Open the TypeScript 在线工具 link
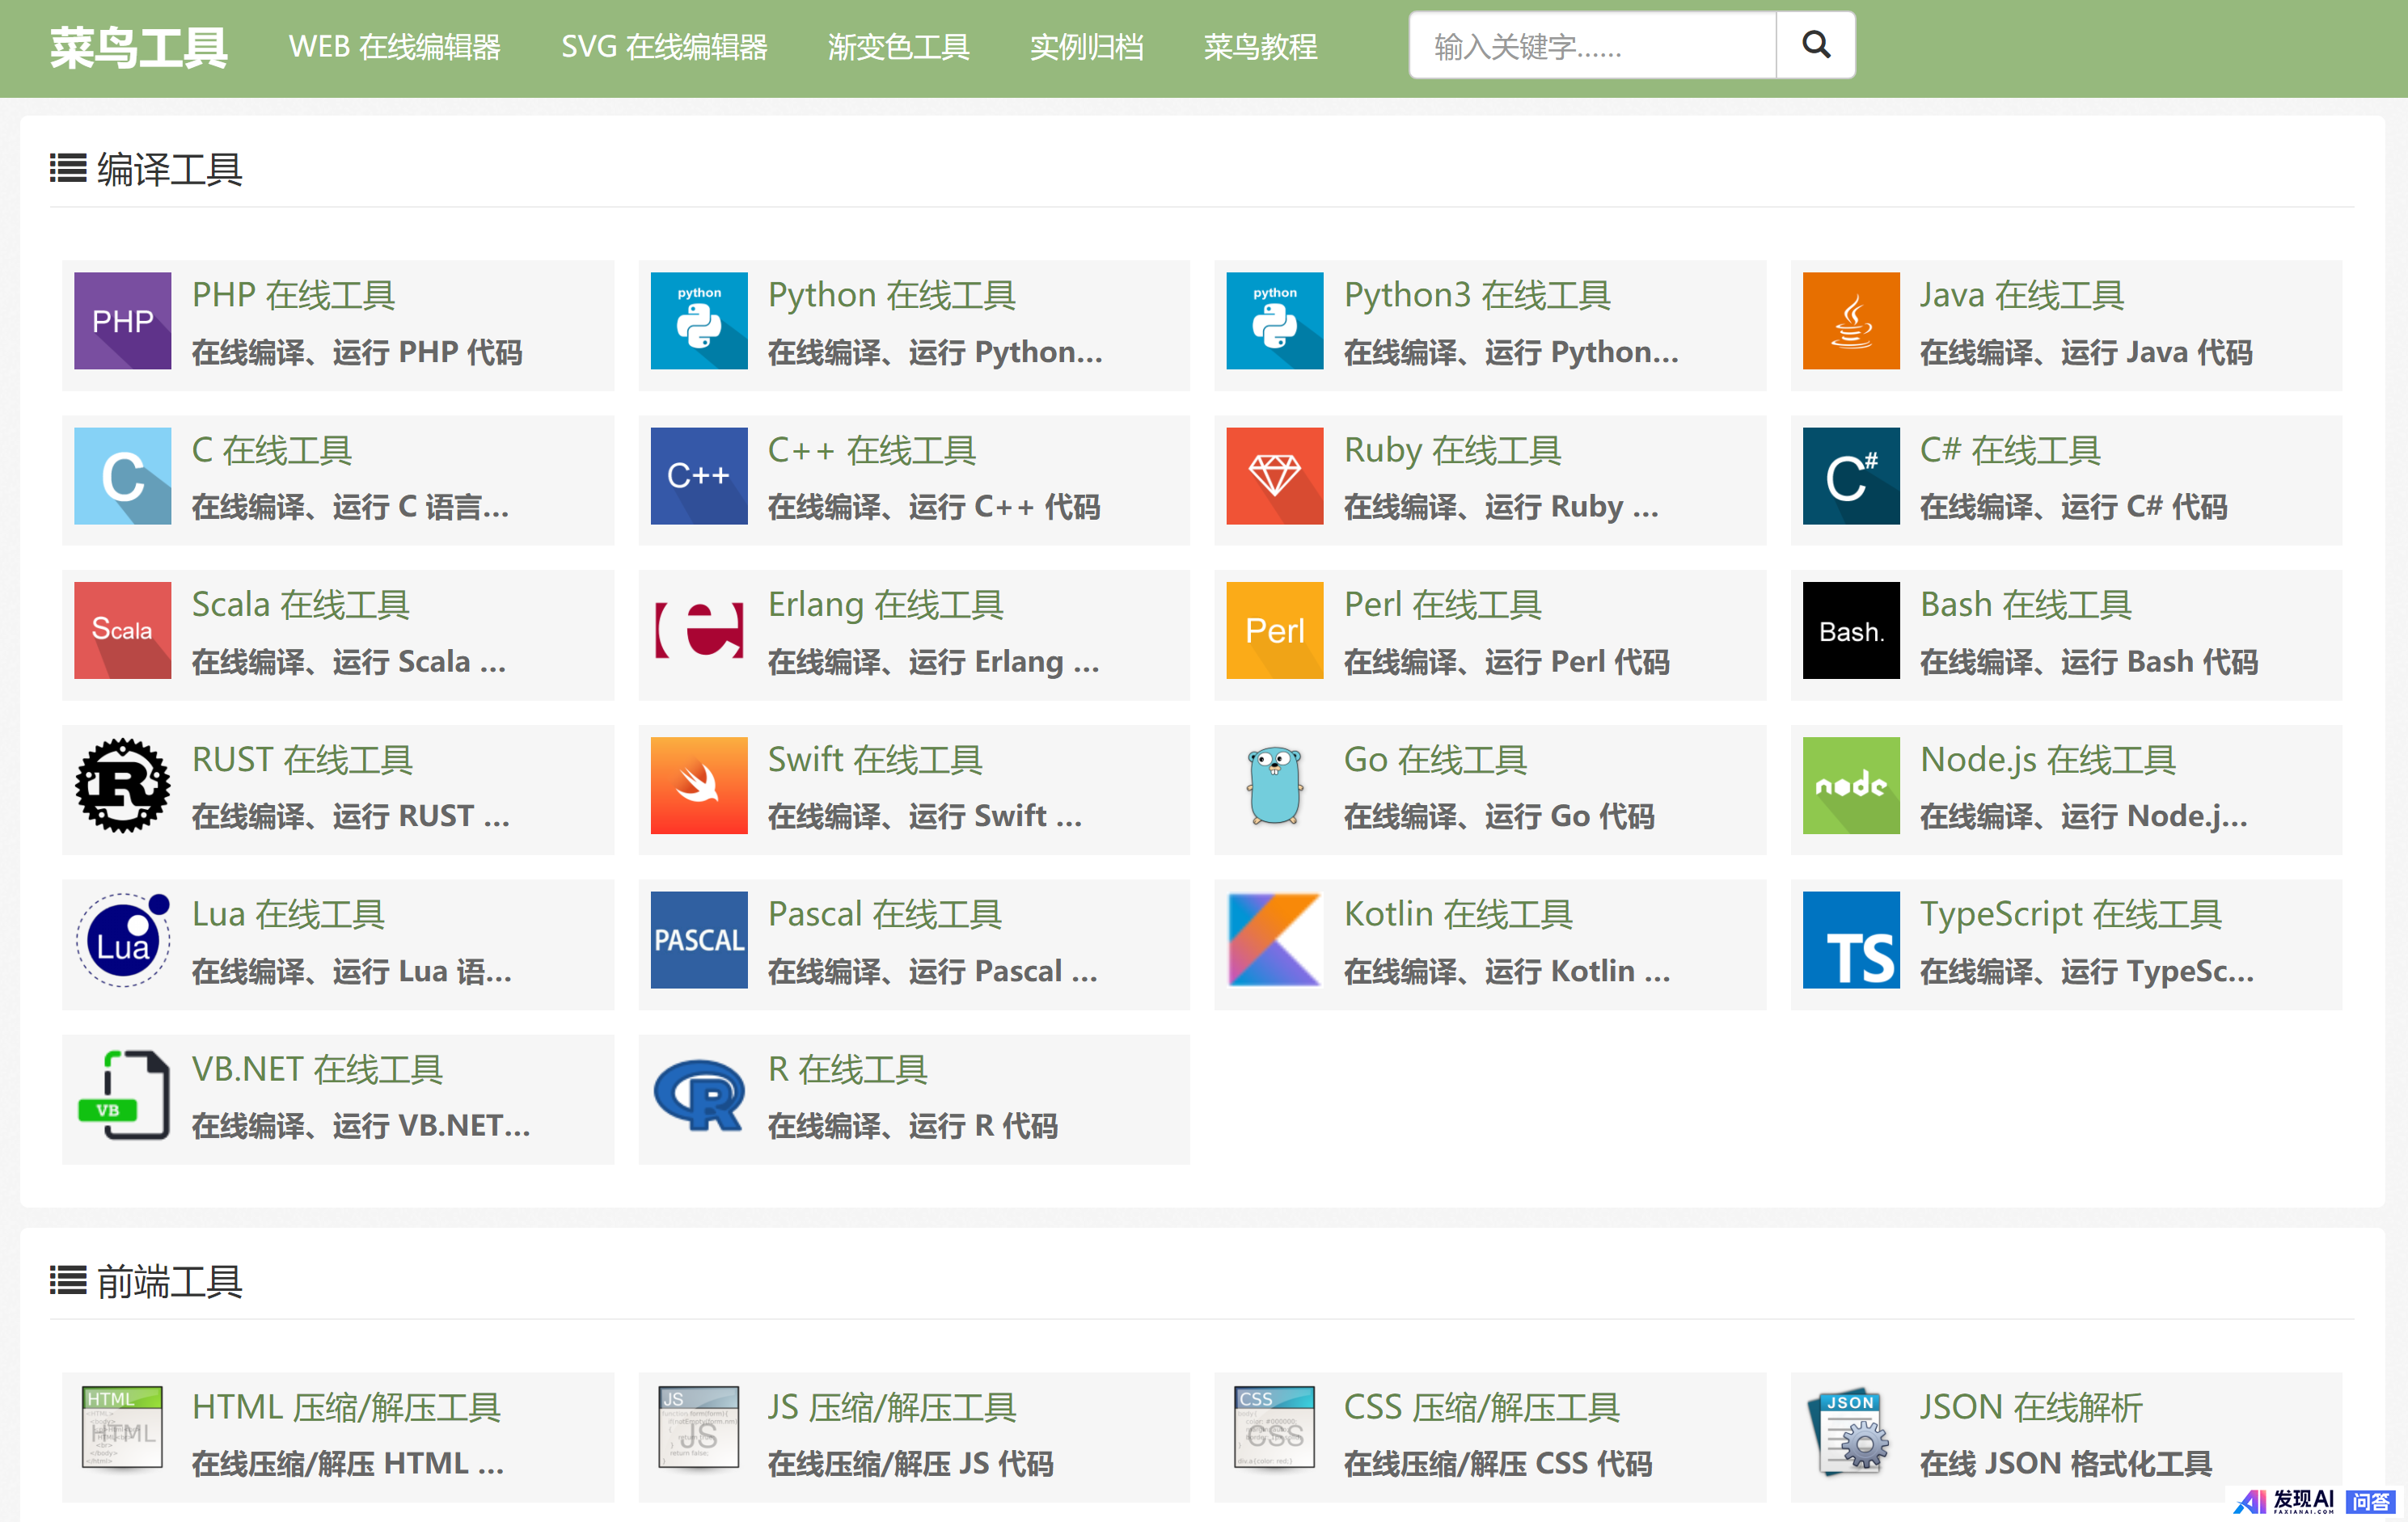 tap(2070, 914)
